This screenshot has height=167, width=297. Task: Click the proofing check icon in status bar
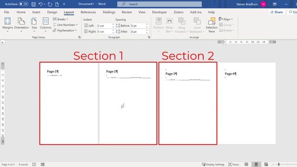coord(34,165)
